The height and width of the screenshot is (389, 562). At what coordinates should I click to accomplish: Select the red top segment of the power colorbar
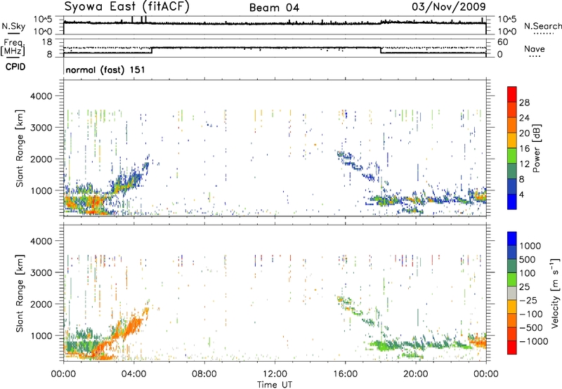(x=512, y=94)
